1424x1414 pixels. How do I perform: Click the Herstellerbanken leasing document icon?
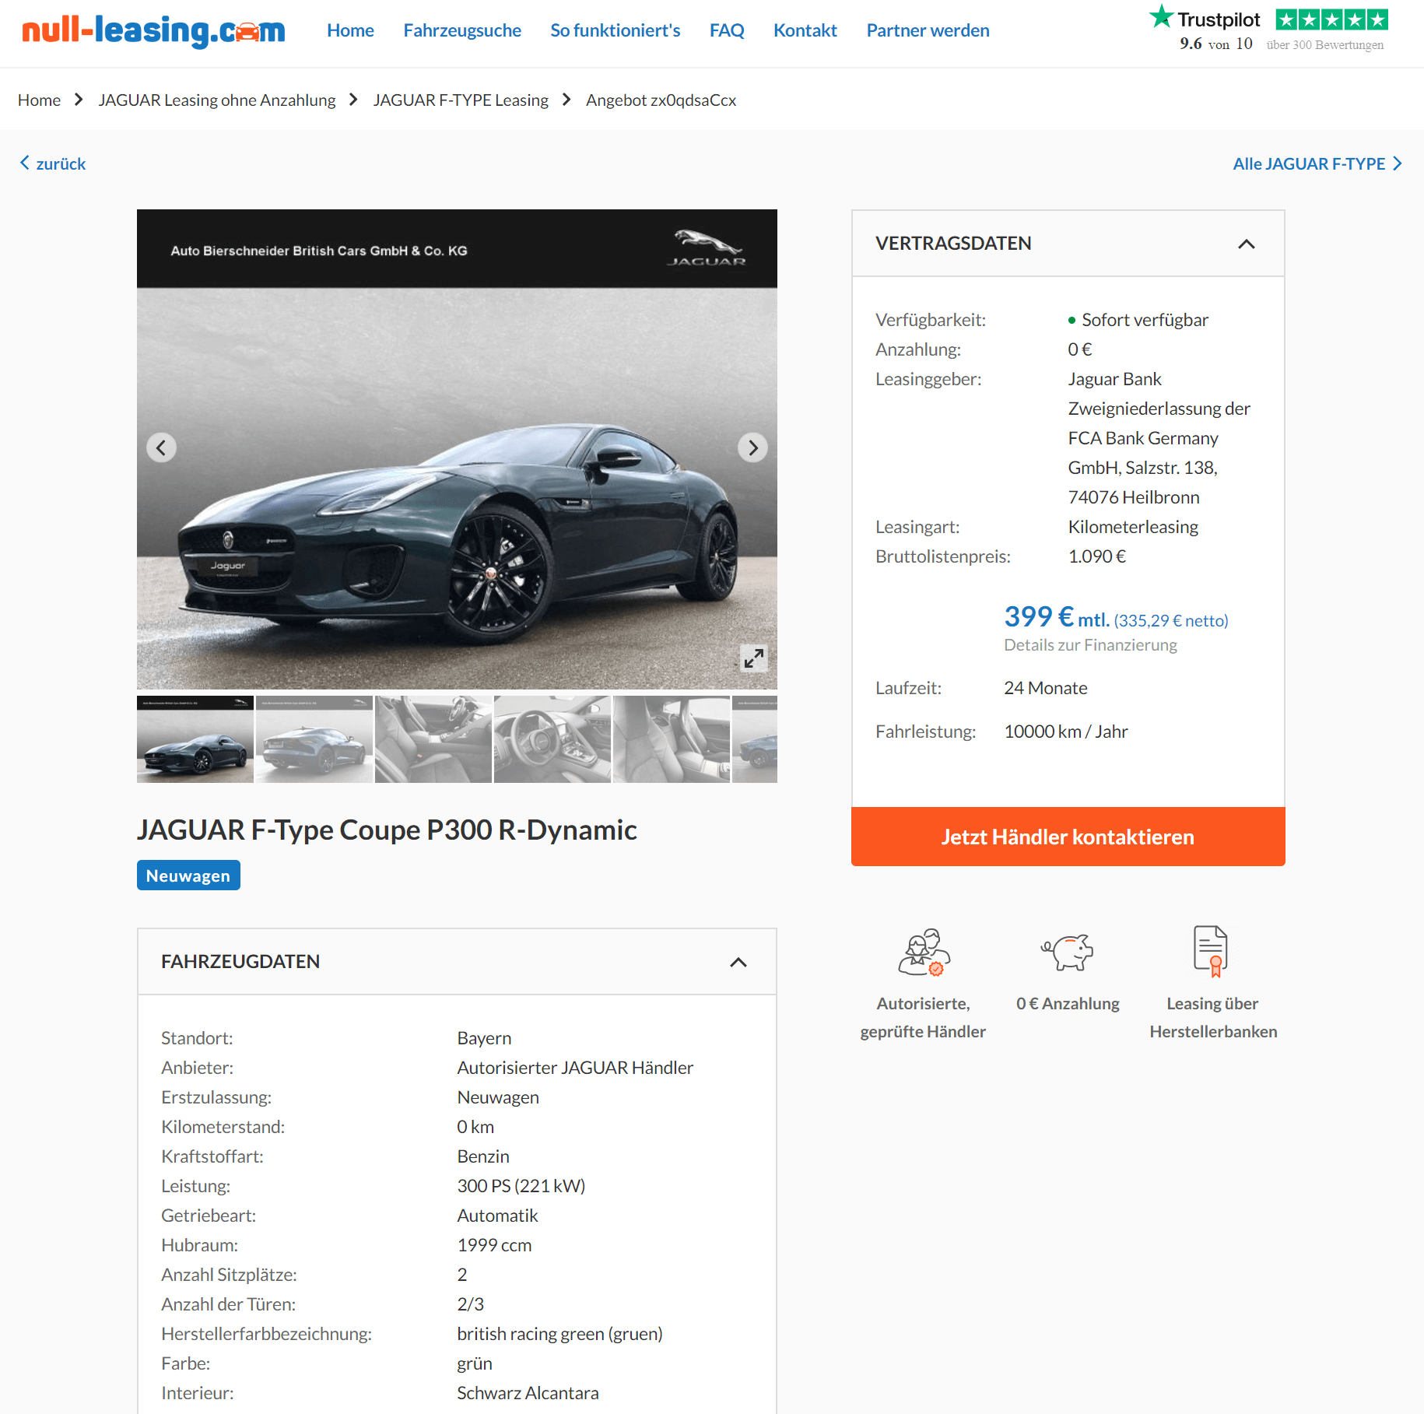coord(1211,951)
